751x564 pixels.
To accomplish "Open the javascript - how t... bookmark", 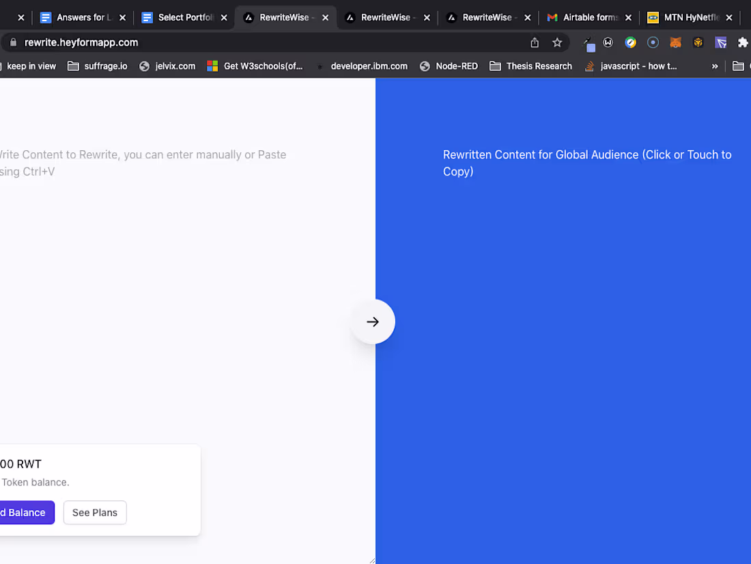I will coord(632,66).
